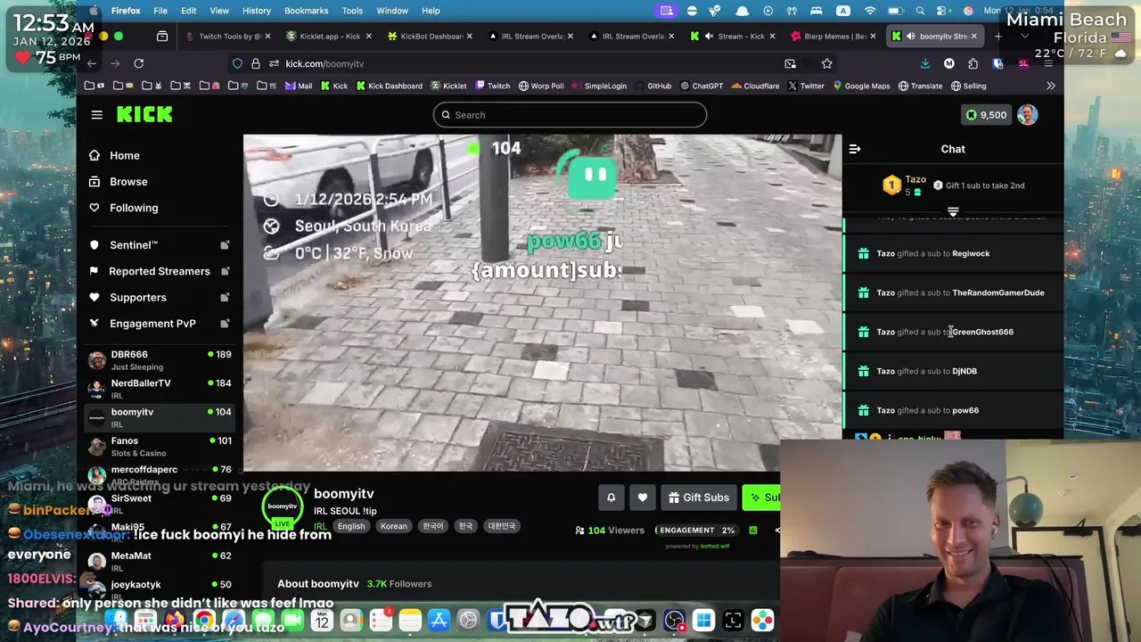1141x642 pixels.
Task: Open the 9,500 points balance
Action: tap(986, 114)
